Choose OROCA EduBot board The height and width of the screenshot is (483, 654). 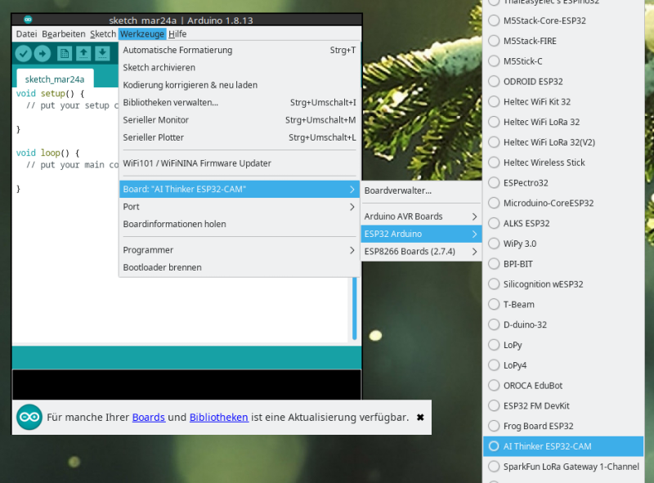[563, 386]
